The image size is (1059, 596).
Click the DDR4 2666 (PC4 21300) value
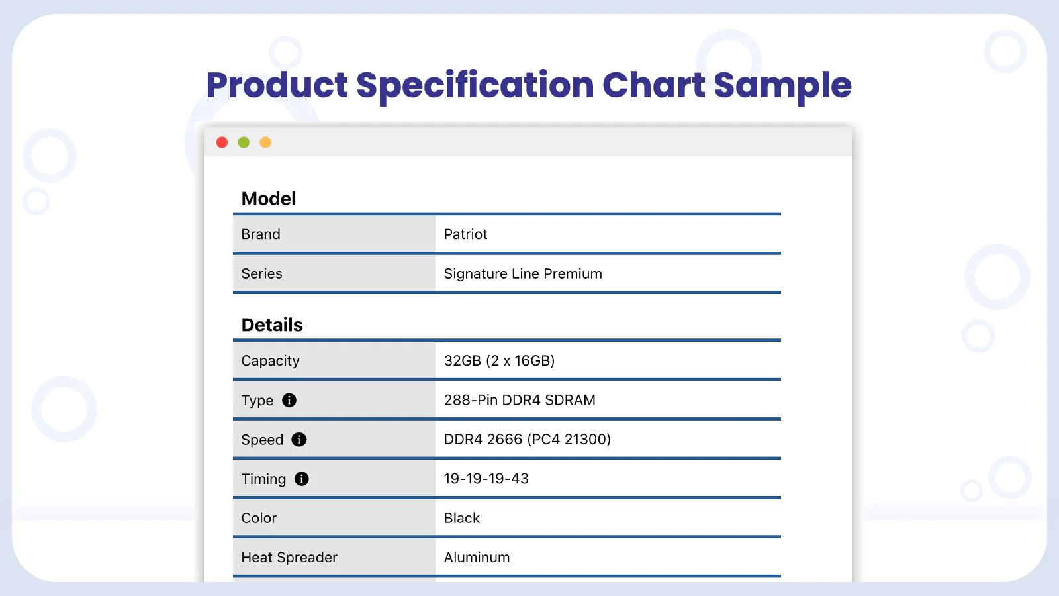click(x=527, y=439)
